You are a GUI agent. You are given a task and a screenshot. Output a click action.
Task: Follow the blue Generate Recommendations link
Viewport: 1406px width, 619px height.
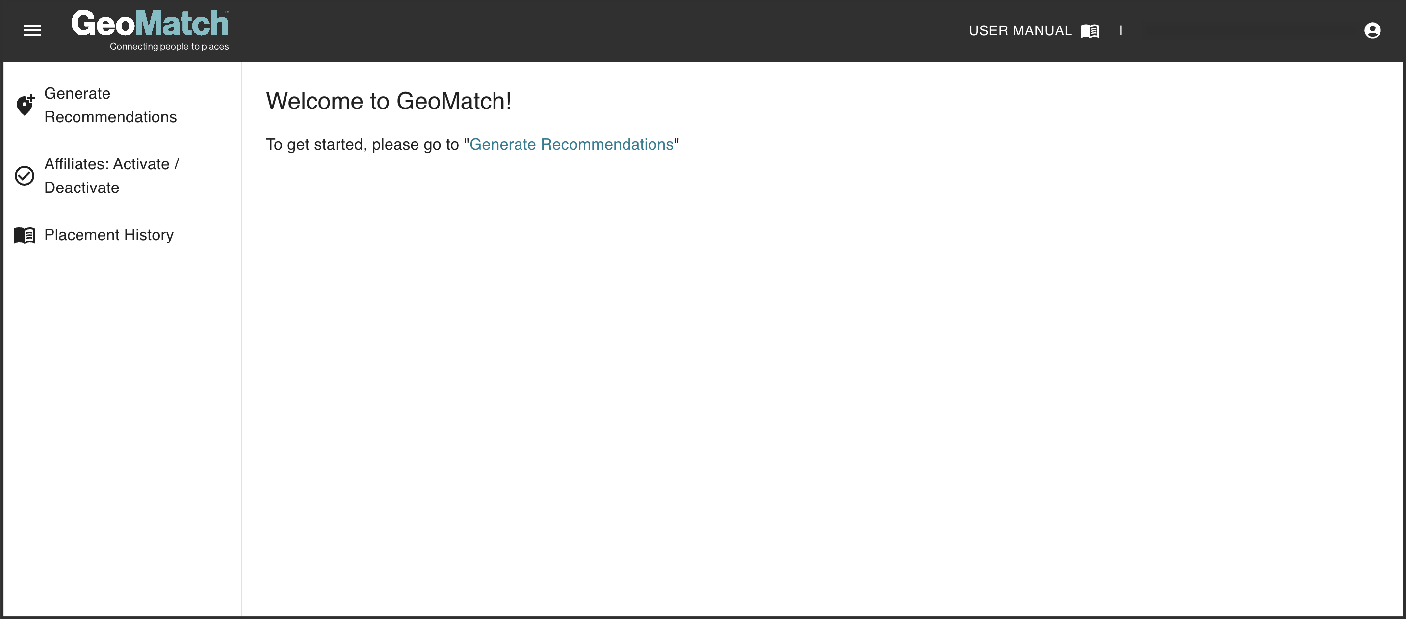[571, 144]
